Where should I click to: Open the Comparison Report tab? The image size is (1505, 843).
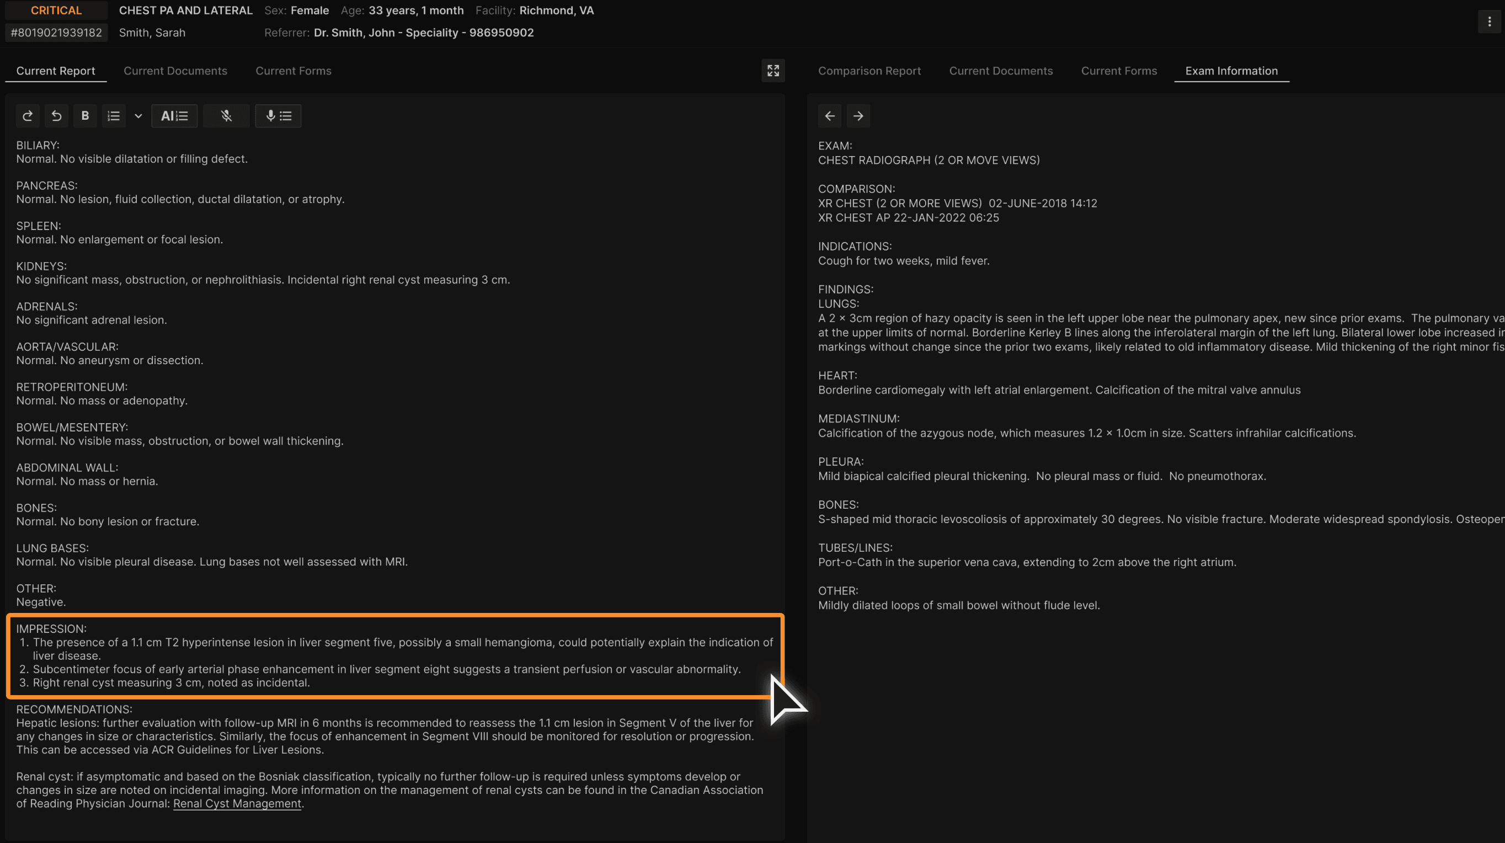click(x=869, y=71)
